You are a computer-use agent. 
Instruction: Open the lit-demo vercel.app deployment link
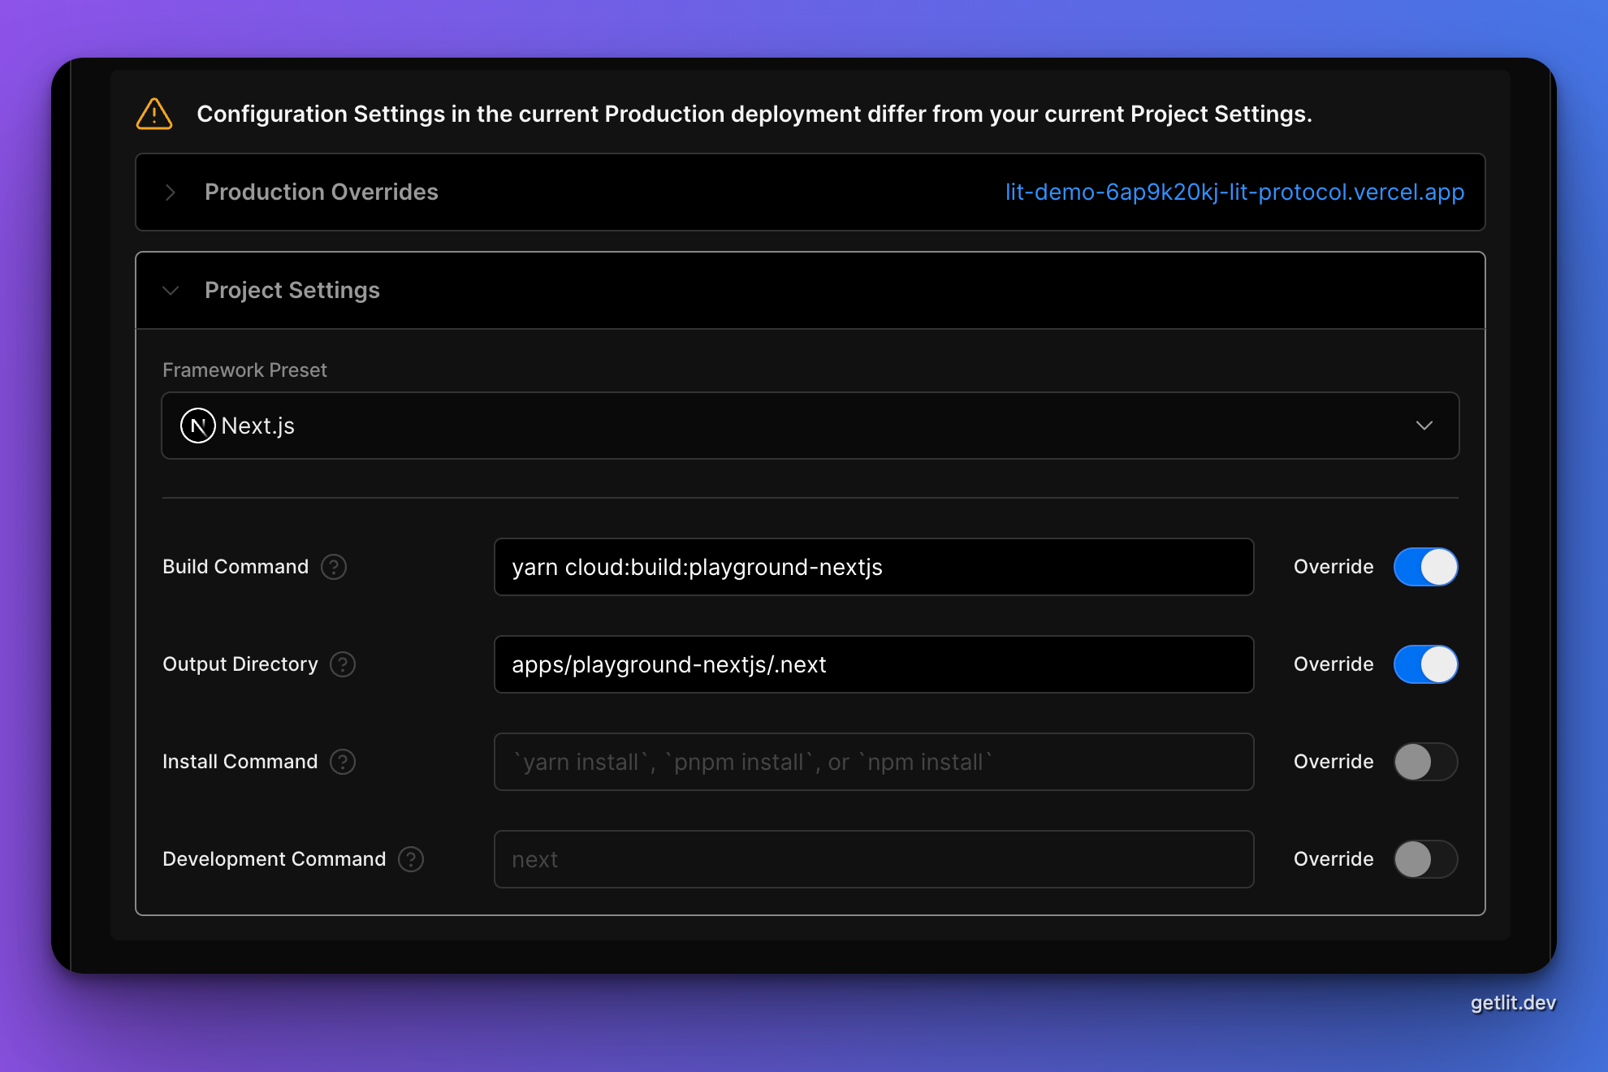point(1234,192)
